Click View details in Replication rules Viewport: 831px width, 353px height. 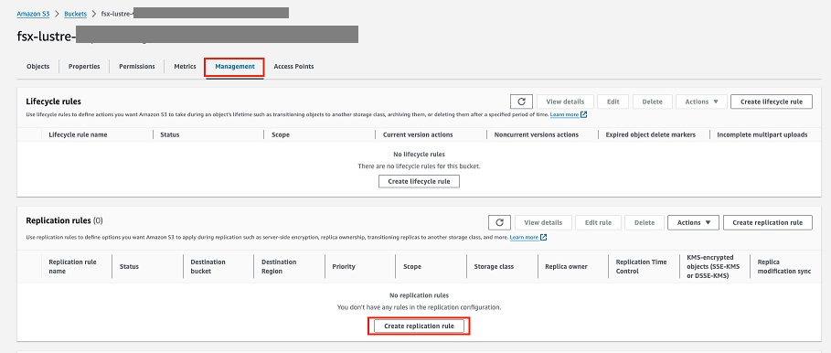point(543,222)
